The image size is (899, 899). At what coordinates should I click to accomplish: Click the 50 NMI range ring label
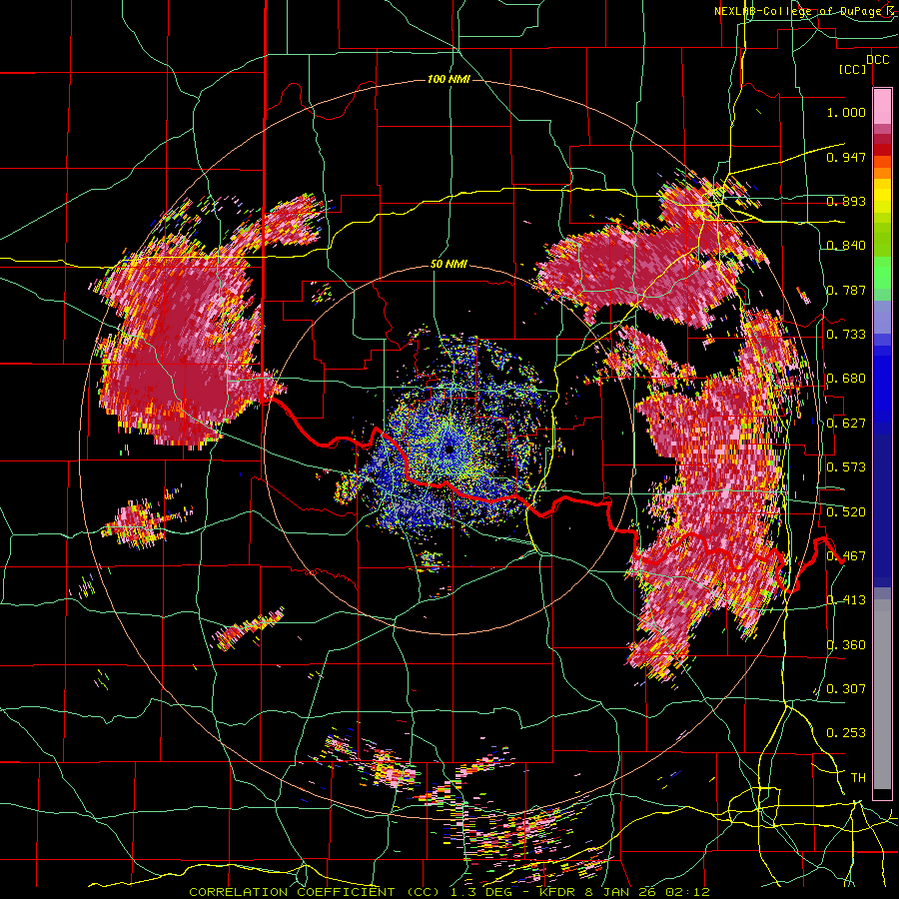click(449, 265)
